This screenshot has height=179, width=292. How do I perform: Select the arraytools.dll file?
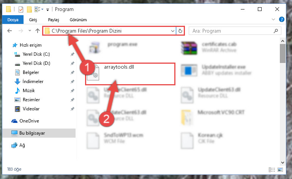pyautogui.click(x=130, y=74)
